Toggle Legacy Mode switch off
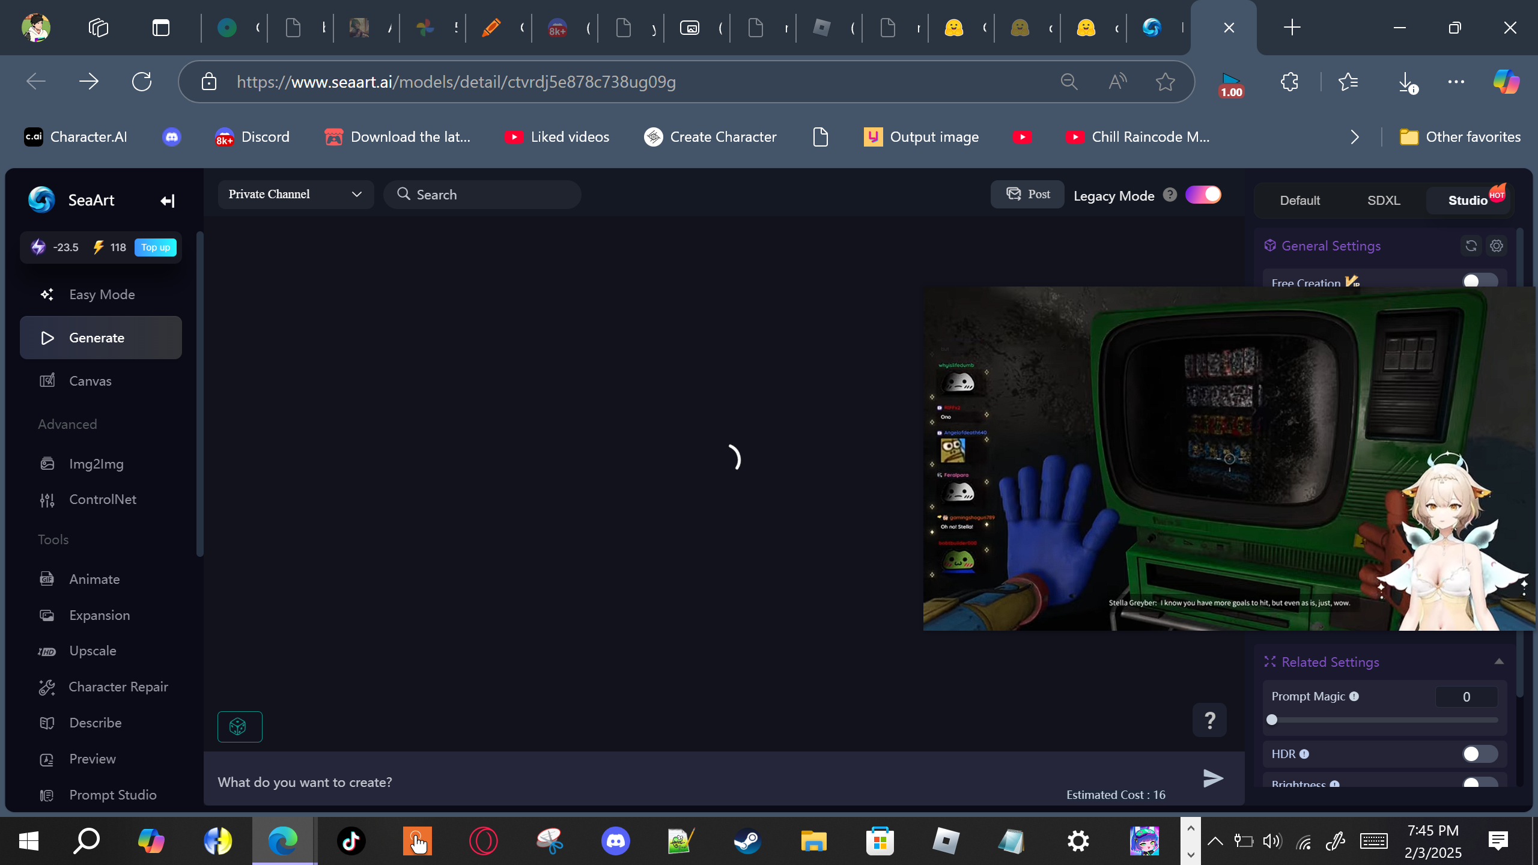Screen dimensions: 1538x865 pos(1203,195)
